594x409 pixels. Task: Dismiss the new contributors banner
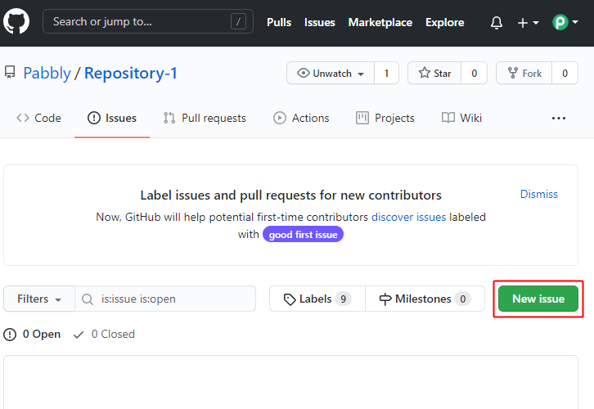pyautogui.click(x=538, y=194)
